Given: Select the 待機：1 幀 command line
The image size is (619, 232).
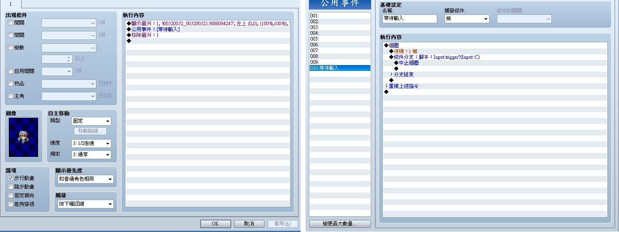Looking at the screenshot, I should tap(495, 51).
